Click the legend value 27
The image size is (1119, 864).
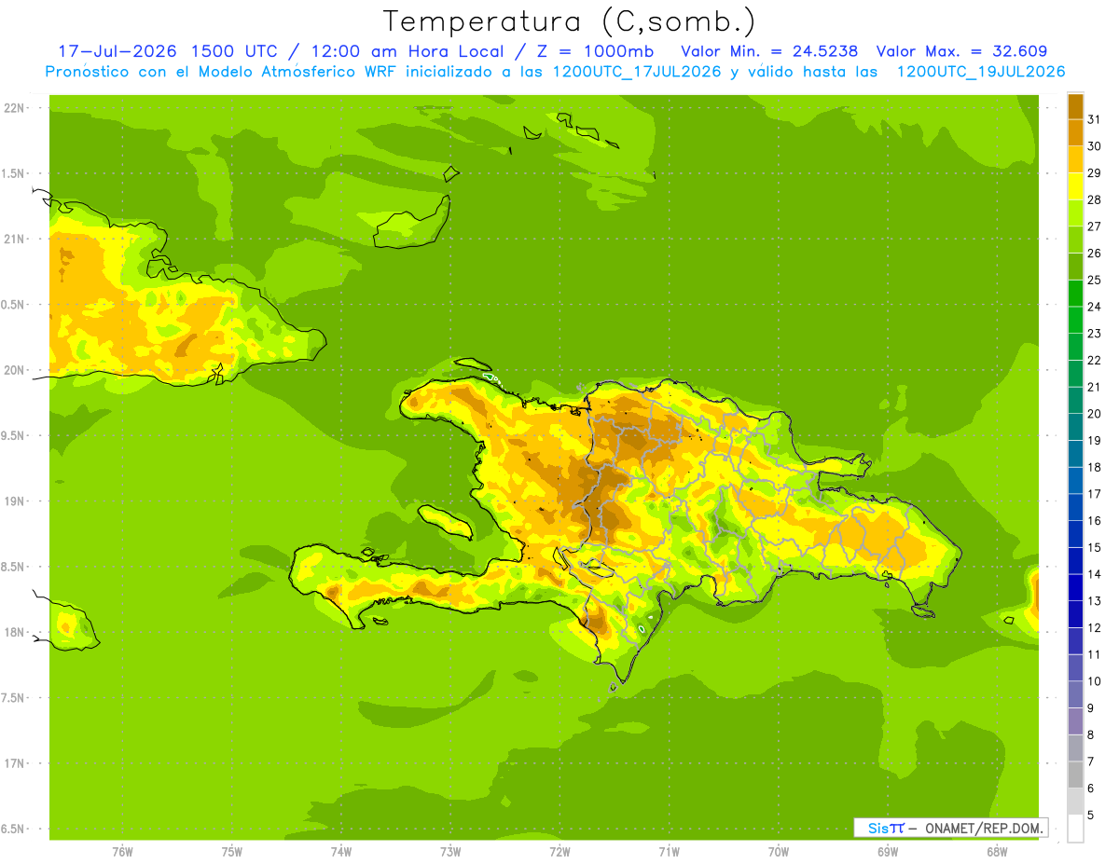pyautogui.click(x=1095, y=226)
